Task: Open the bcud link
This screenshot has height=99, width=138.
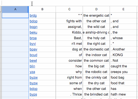Action: pyautogui.click(x=33, y=55)
